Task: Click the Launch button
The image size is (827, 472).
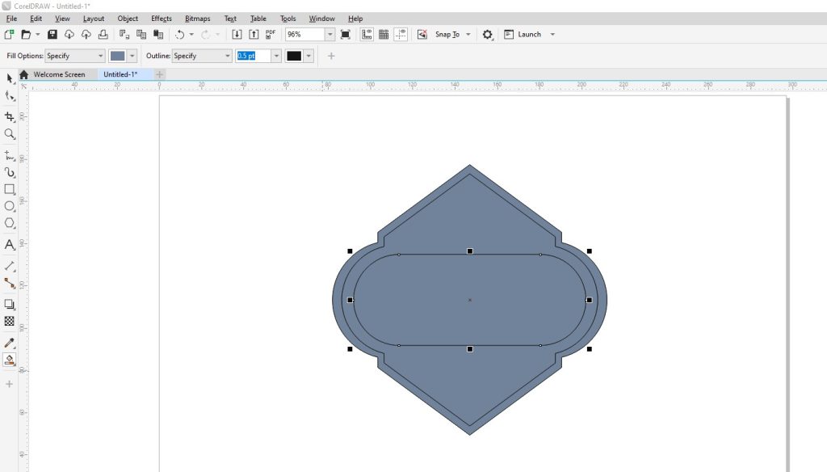Action: point(529,35)
